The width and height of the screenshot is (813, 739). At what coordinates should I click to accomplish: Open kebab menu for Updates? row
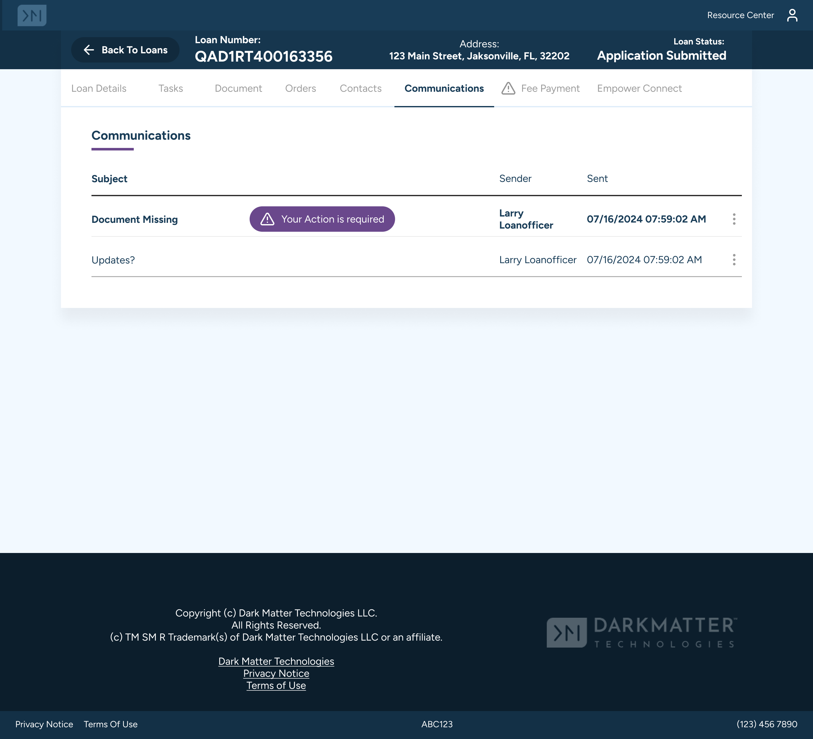[734, 260]
